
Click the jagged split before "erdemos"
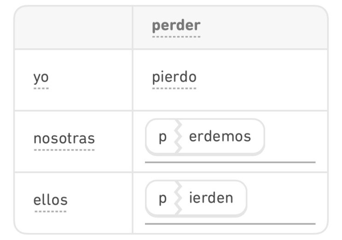point(177,137)
